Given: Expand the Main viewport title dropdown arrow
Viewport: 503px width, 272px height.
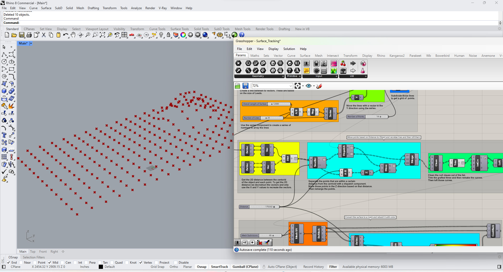Looking at the screenshot, I should [31, 43].
